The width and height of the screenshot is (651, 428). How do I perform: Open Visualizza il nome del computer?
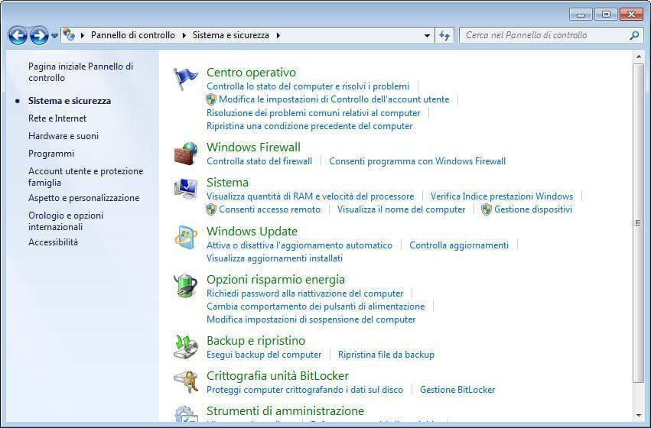tap(401, 209)
